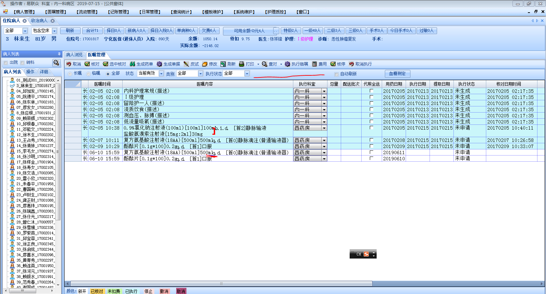Image resolution: width=546 pixels, height=294 pixels.
Task: Open the 包含空床 dropdown
Action: (54, 31)
